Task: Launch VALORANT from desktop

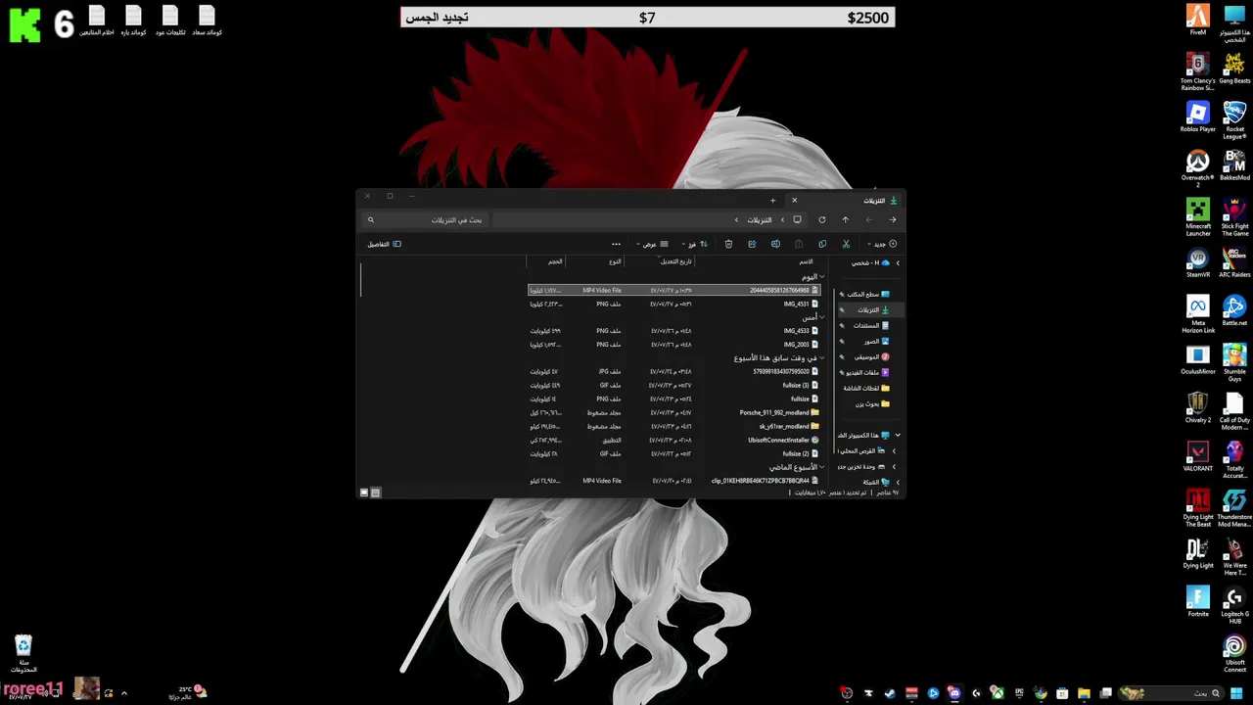Action: [1198, 456]
